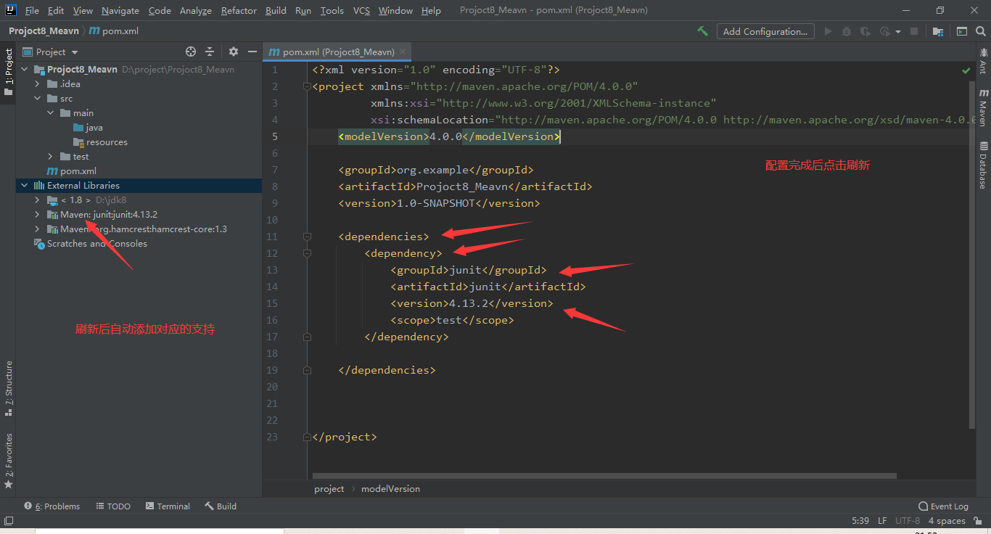This screenshot has height=534, width=991.
Task: Open the TODO tool window
Action: (113, 506)
